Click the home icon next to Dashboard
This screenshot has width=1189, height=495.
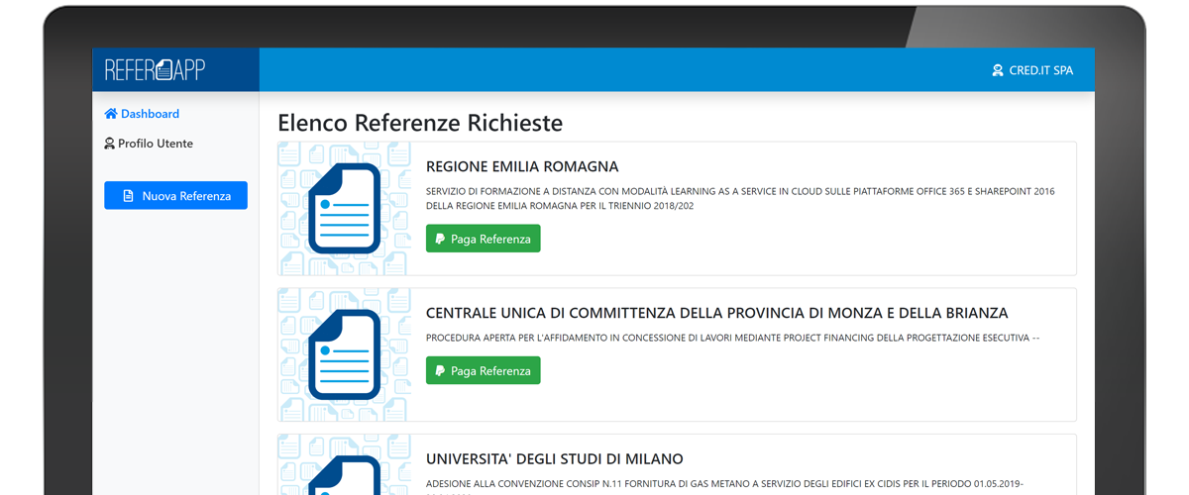(111, 114)
